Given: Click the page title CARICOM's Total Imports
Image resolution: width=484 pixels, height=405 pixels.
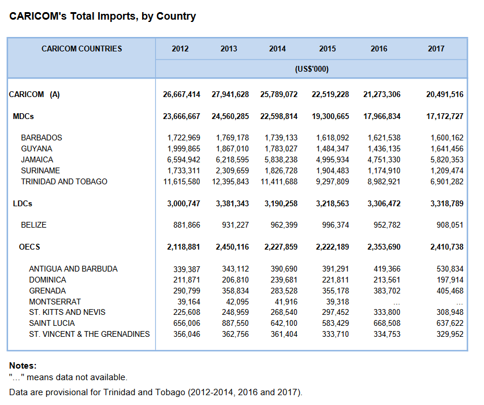Looking at the screenshot, I should 102,16.
